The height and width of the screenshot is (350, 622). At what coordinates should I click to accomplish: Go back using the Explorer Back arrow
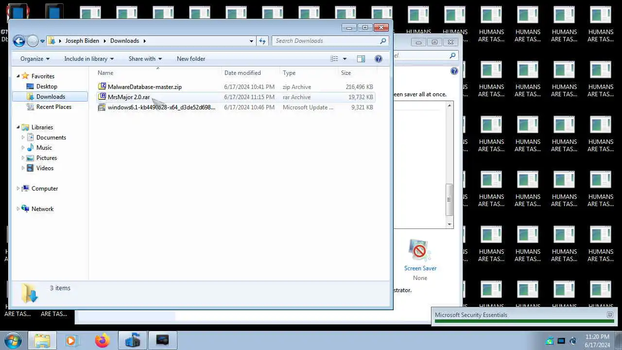coord(19,41)
